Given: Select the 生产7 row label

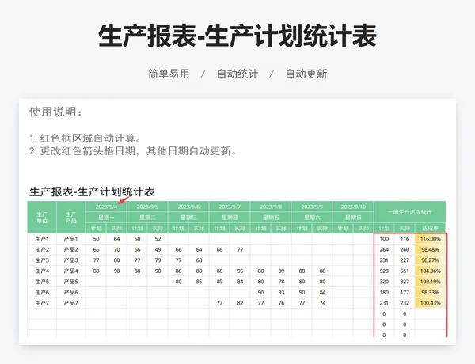Looking at the screenshot, I should (x=42, y=303).
